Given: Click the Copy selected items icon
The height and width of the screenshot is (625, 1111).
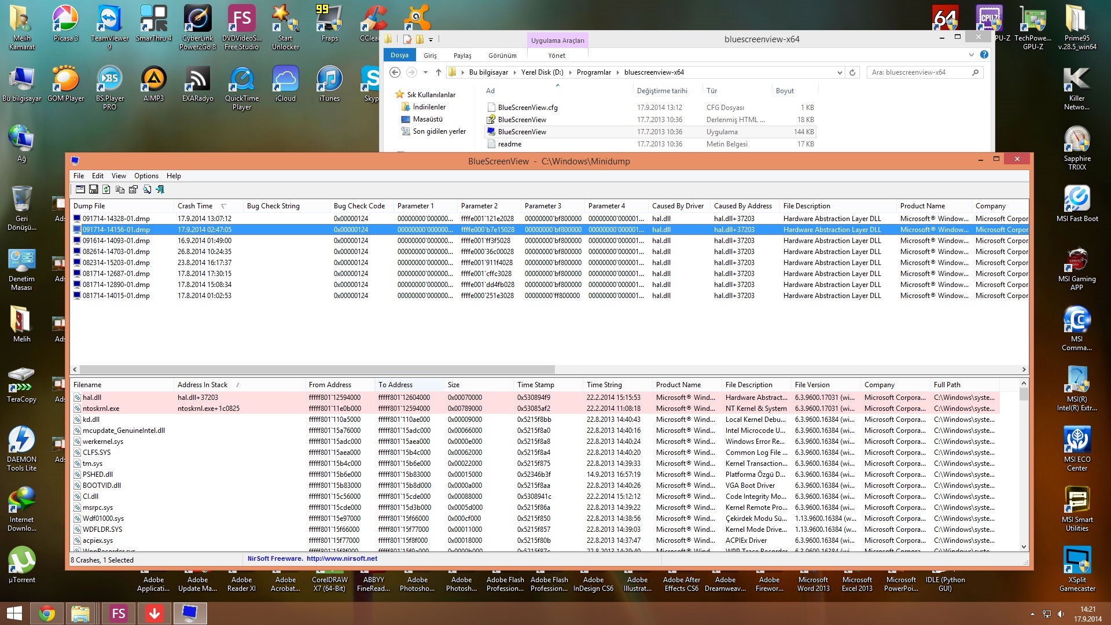Looking at the screenshot, I should pyautogui.click(x=120, y=190).
